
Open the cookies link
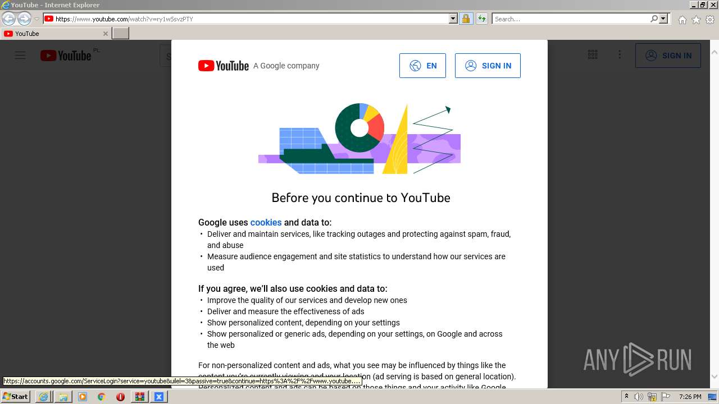[x=266, y=222]
